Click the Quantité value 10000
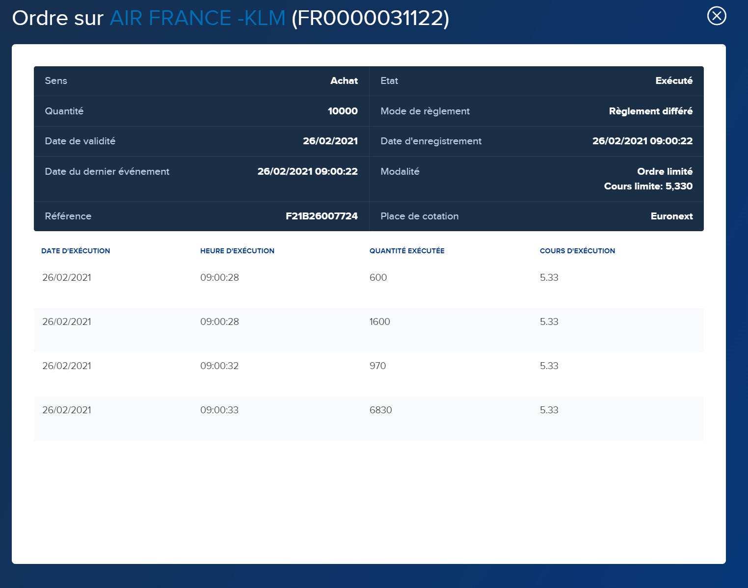This screenshot has height=588, width=748. tap(343, 111)
